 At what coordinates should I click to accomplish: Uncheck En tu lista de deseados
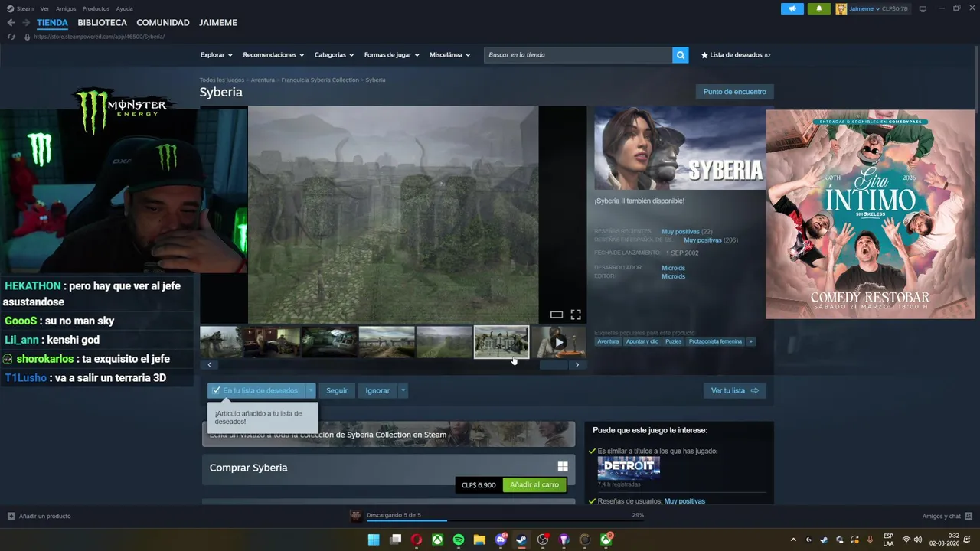click(x=256, y=390)
